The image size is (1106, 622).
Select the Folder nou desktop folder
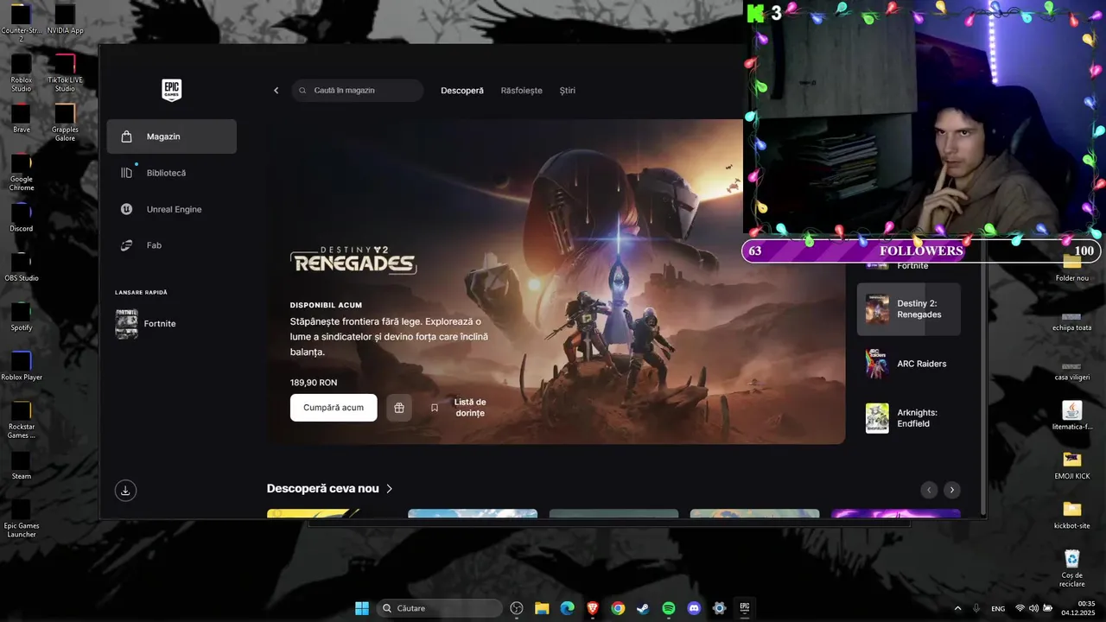pos(1071,268)
